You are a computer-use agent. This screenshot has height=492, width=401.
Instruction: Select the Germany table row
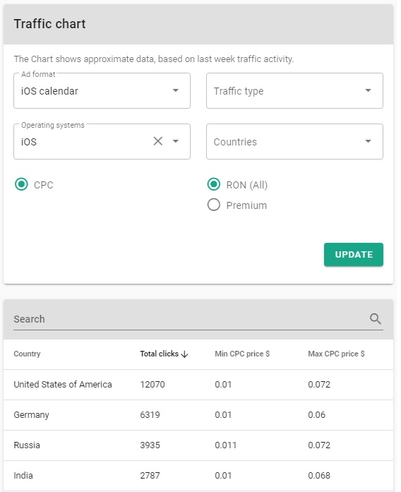(198, 415)
